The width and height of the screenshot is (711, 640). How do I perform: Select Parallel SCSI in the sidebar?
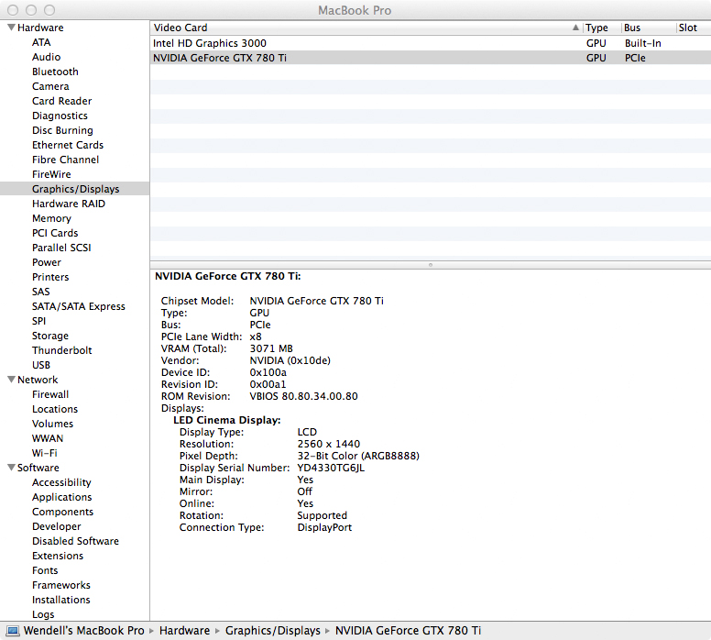(x=61, y=248)
